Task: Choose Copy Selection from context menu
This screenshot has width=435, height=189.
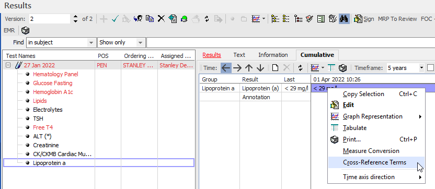Action: [x=376, y=94]
